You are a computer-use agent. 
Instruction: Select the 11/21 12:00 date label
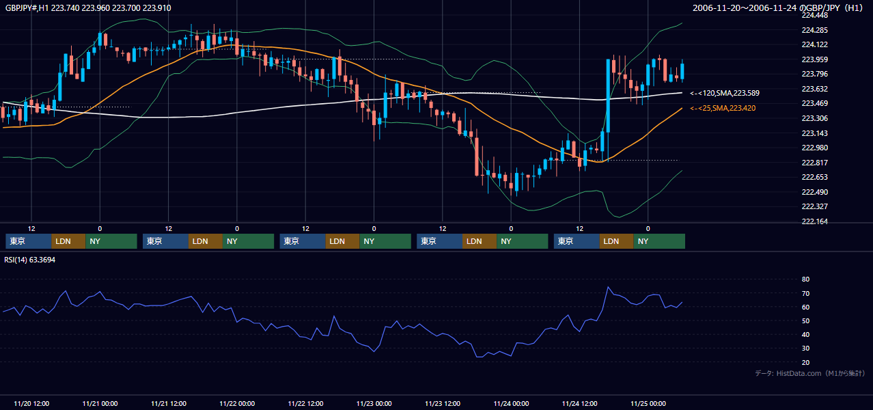(168, 403)
